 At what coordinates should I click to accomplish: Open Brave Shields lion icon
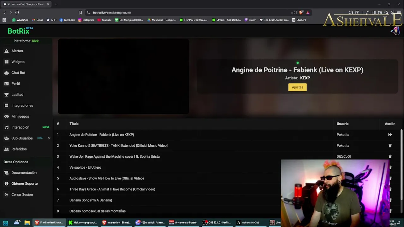click(x=301, y=13)
